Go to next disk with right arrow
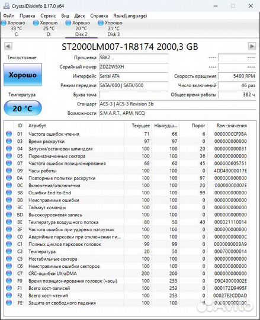Screen dimensions: 260x320 252,46
